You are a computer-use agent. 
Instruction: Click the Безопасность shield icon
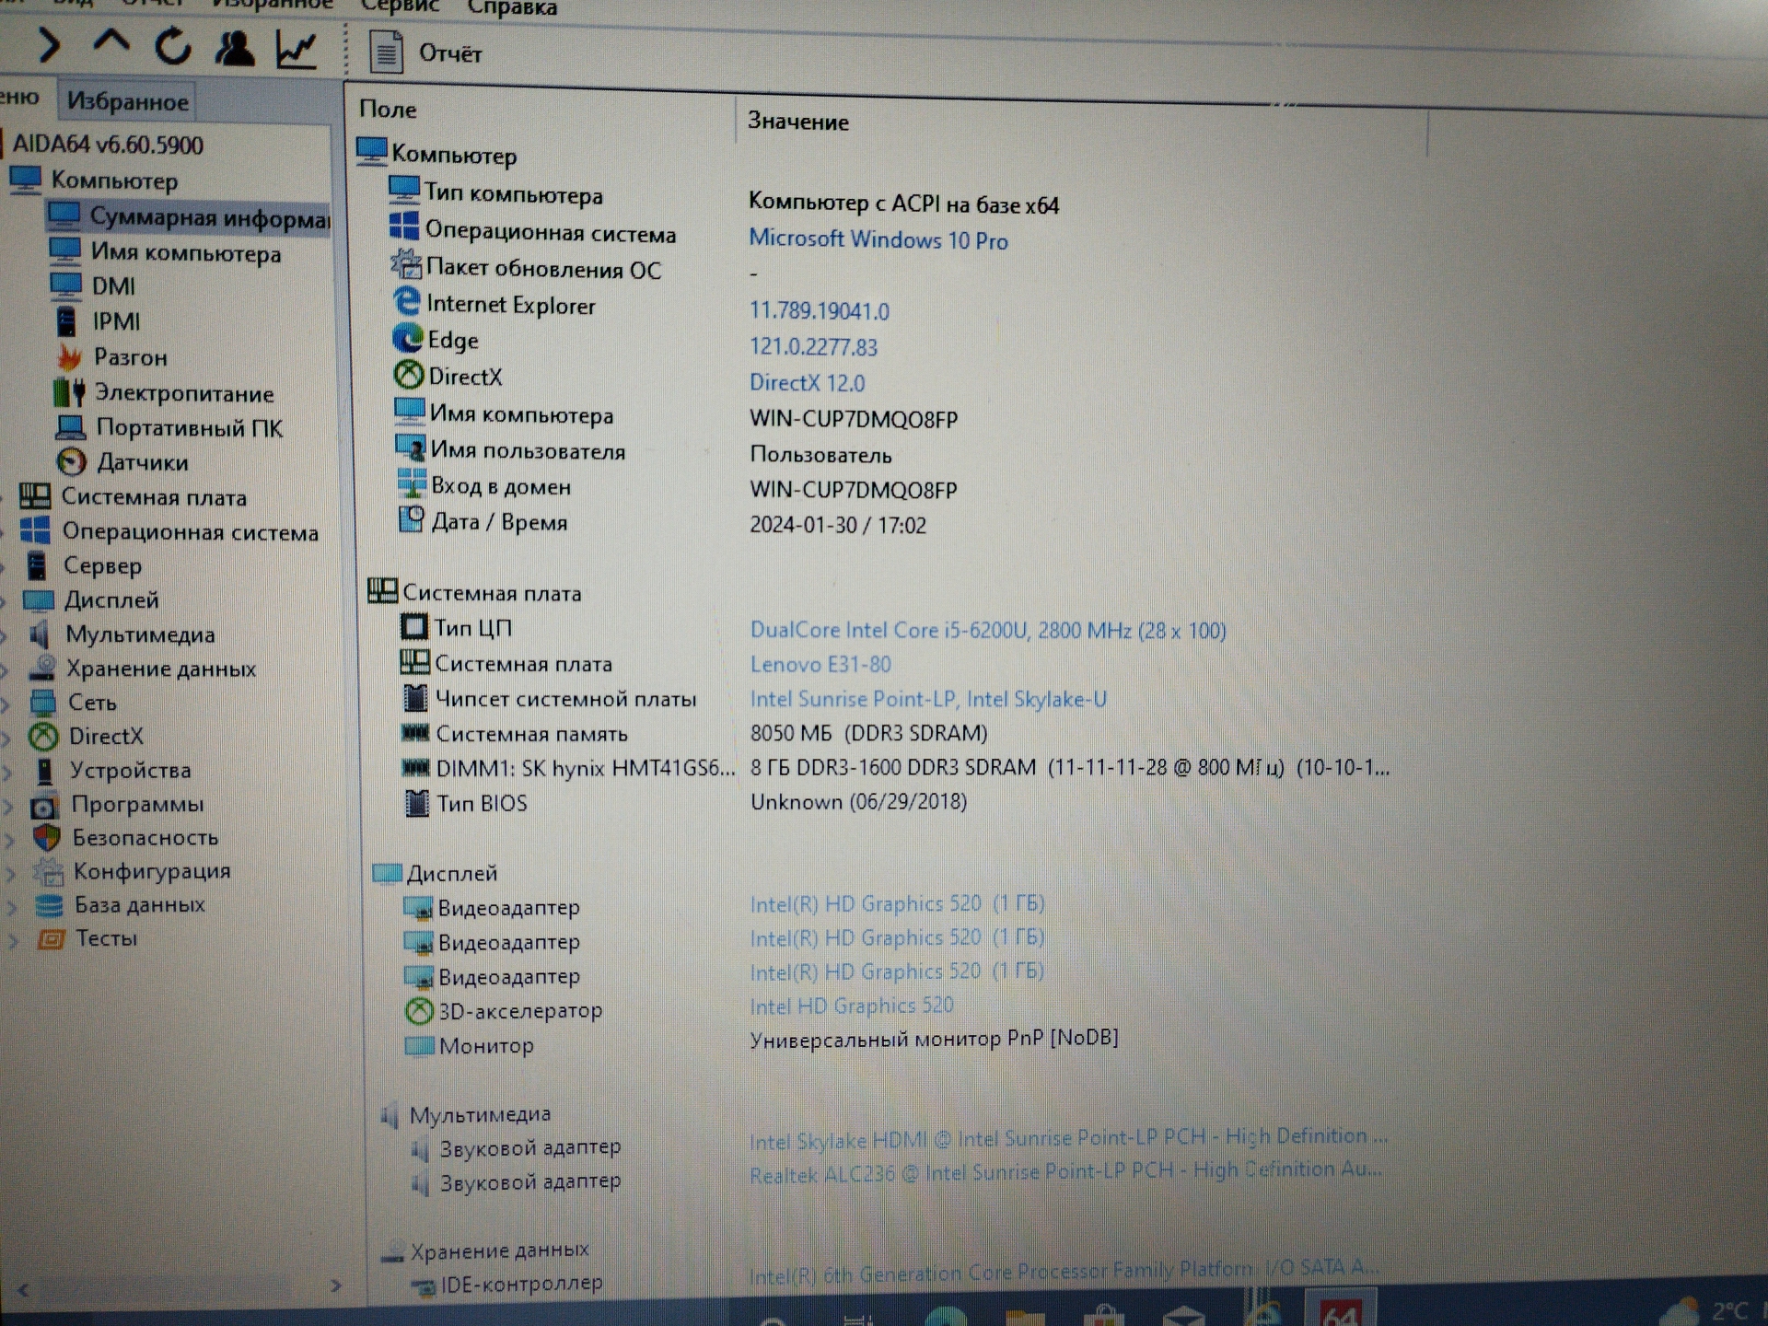click(x=46, y=838)
